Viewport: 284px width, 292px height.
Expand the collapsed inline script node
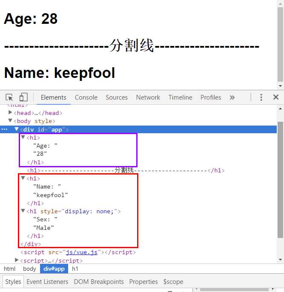coord(17,260)
